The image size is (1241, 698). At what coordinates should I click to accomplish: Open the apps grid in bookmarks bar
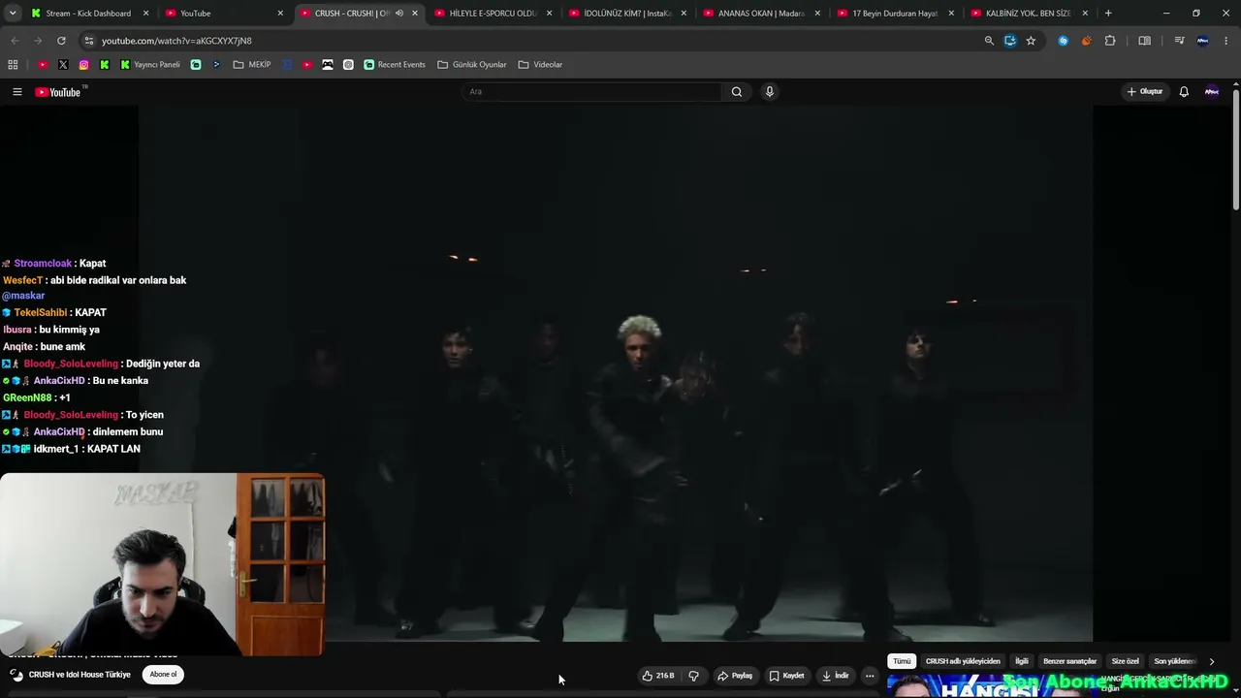point(13,65)
